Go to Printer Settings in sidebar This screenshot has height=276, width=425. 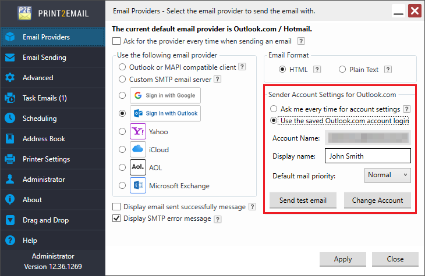(x=46, y=159)
